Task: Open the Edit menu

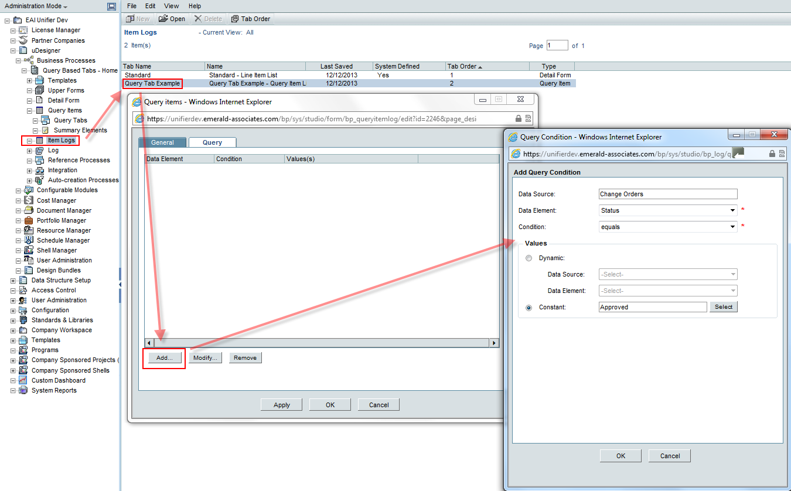Action: point(151,6)
